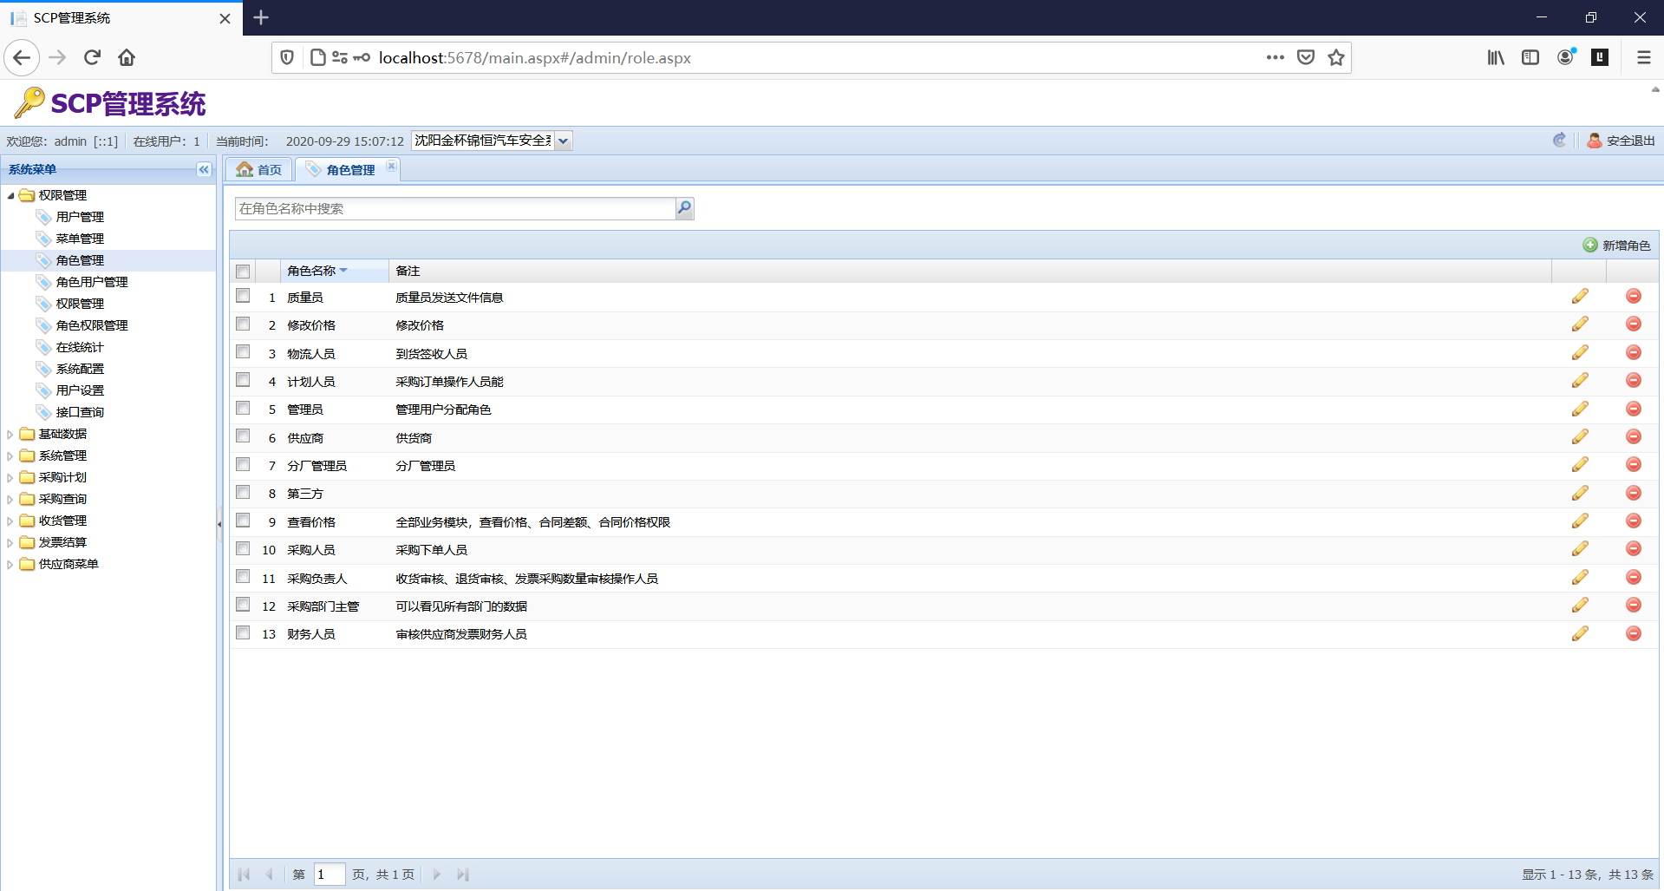Viewport: 1664px width, 891px height.
Task: Expand the 供应商菜单 folder
Action: (10, 564)
